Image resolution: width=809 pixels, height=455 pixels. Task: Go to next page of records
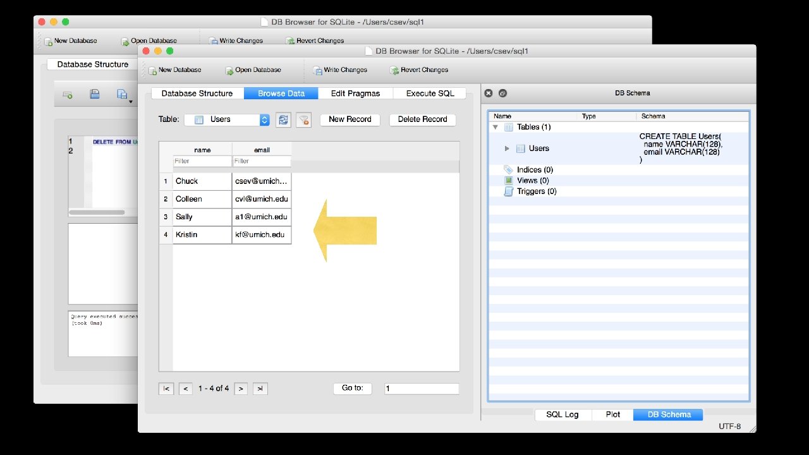click(241, 389)
